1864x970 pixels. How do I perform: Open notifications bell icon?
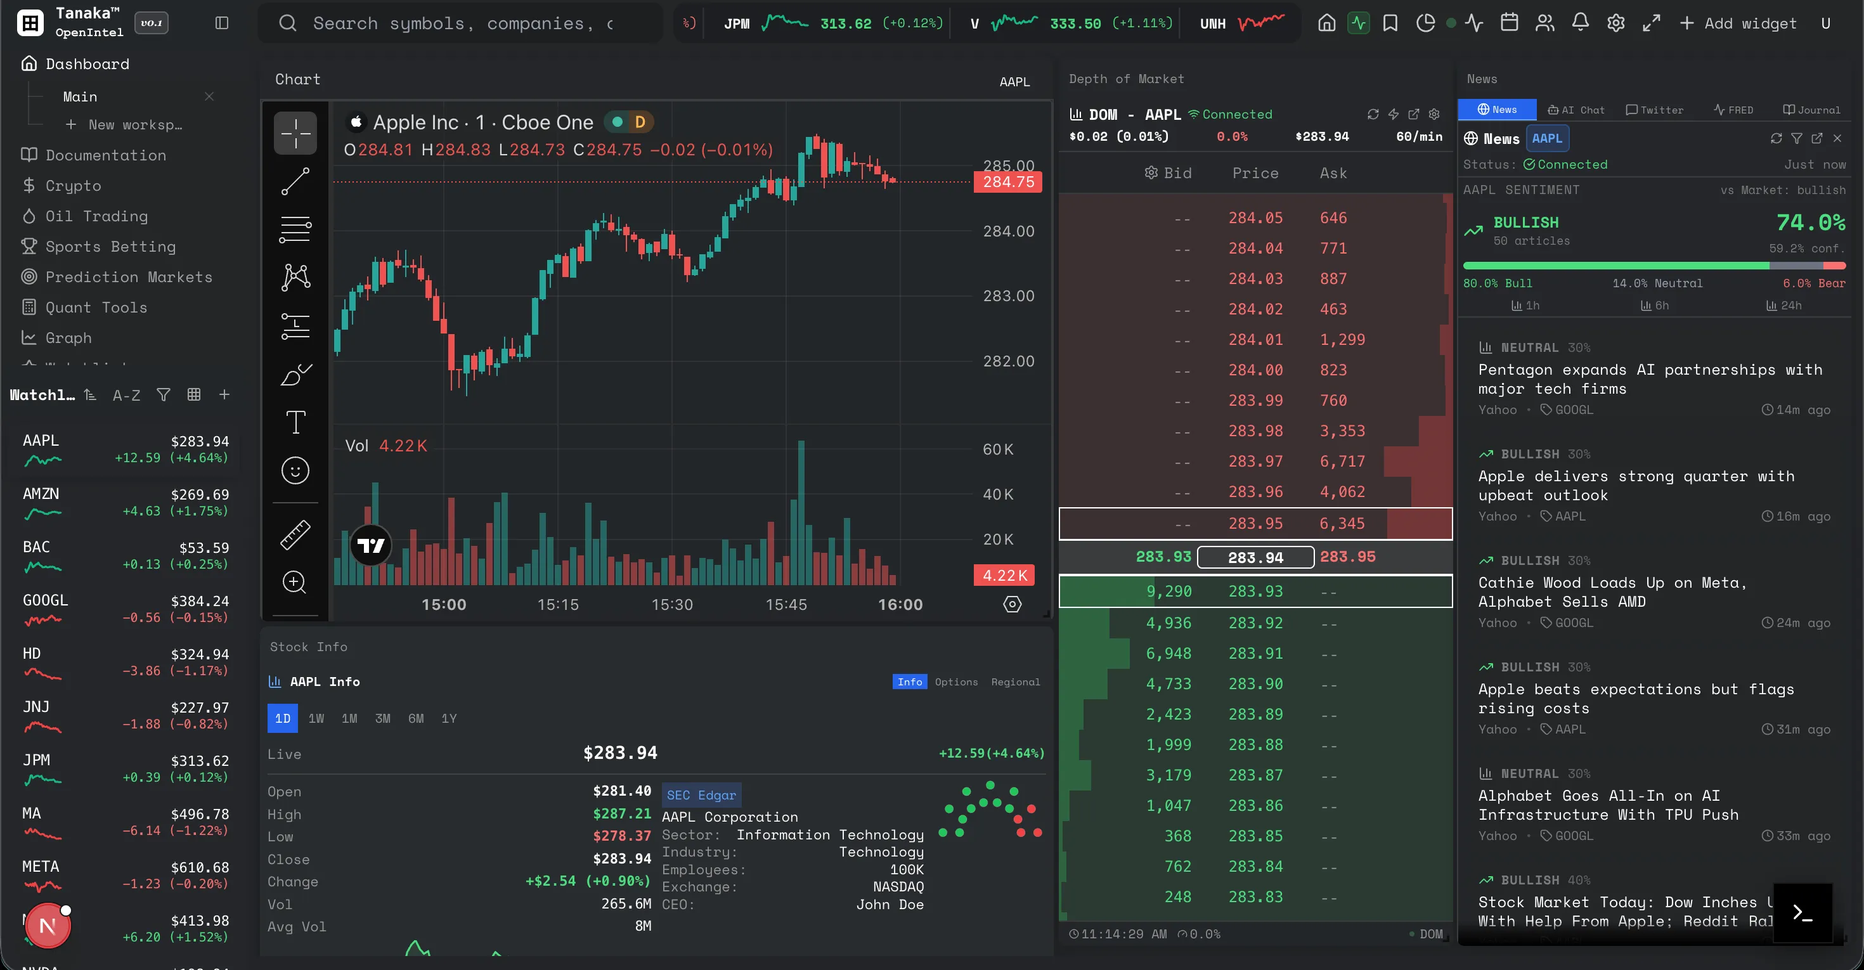coord(1581,23)
